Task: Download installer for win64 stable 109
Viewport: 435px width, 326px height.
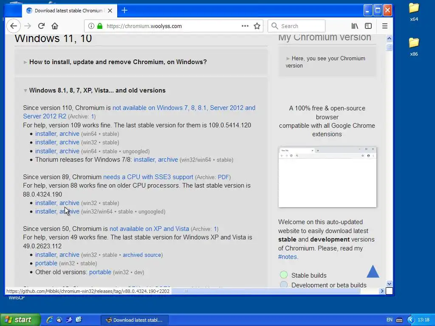Action: (46, 134)
